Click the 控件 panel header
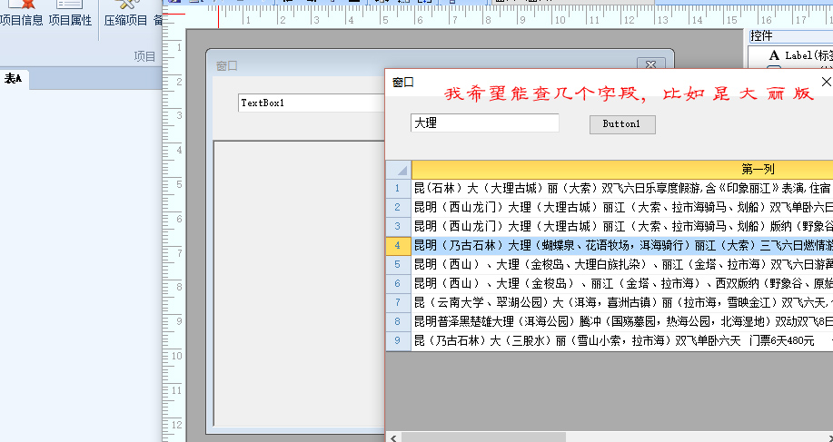 791,35
